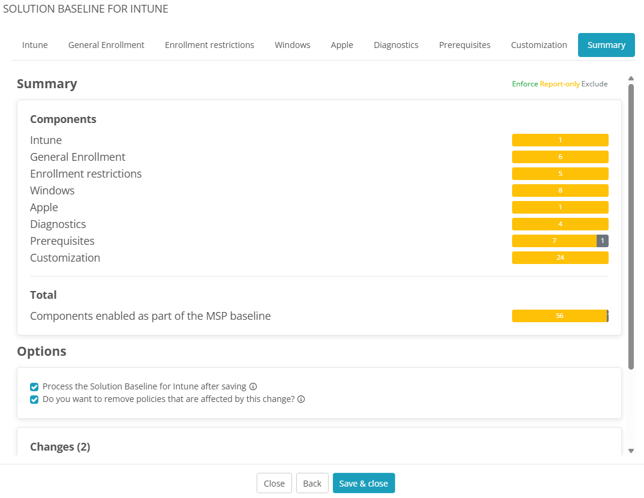
Task: Click Apple component bar showing 1
Action: pos(560,208)
